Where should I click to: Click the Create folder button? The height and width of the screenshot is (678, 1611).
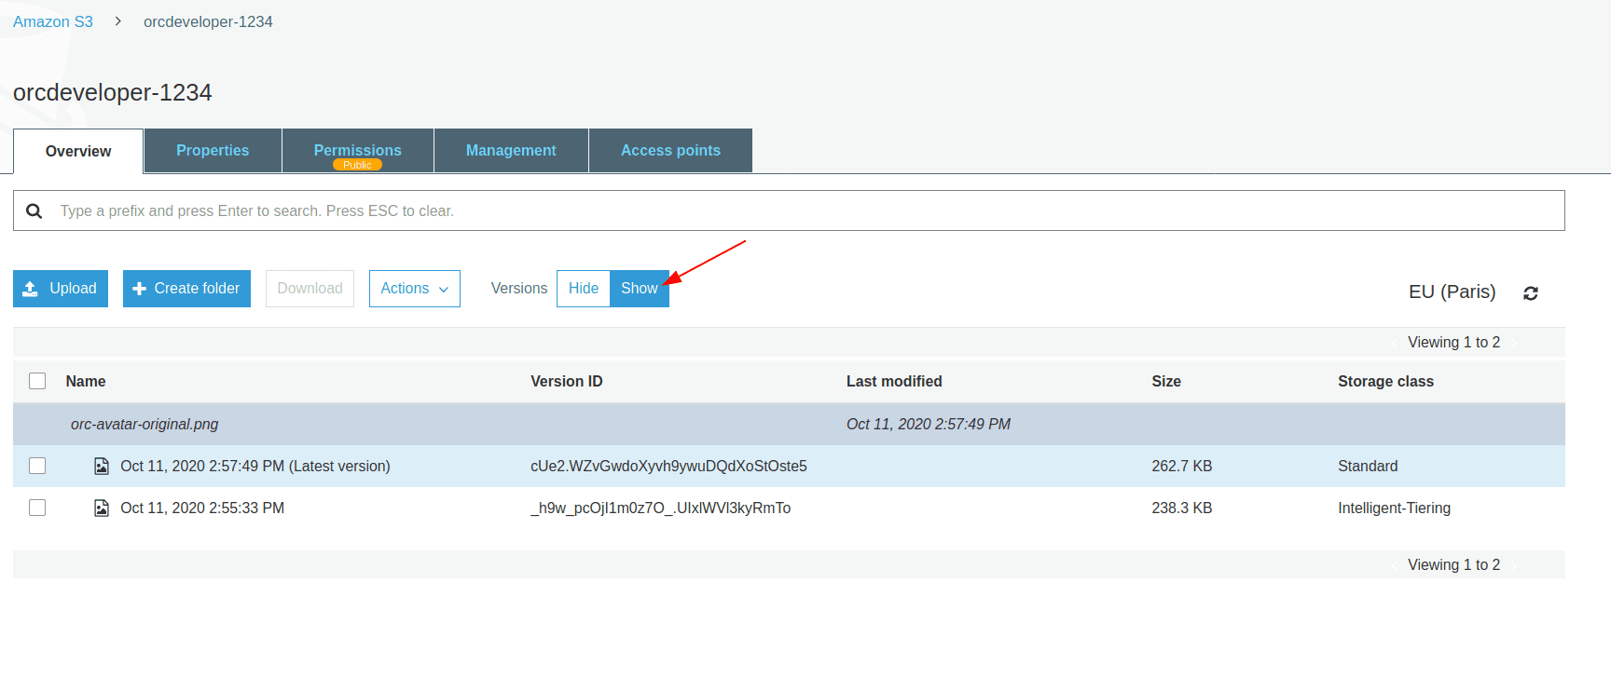(186, 289)
